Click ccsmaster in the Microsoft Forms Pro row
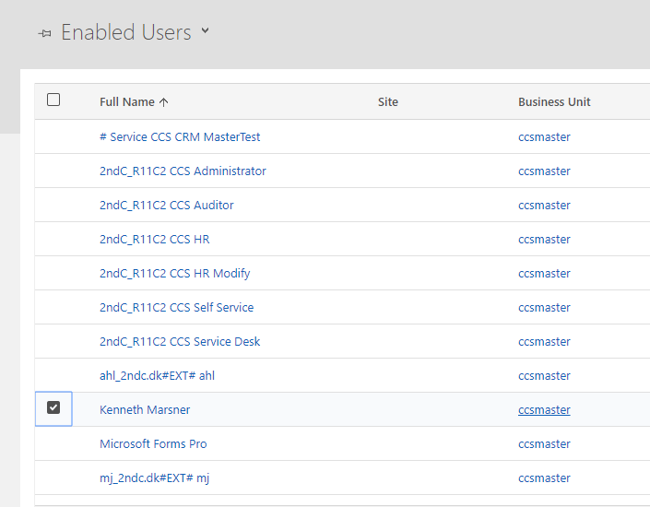650x507 pixels. [544, 444]
